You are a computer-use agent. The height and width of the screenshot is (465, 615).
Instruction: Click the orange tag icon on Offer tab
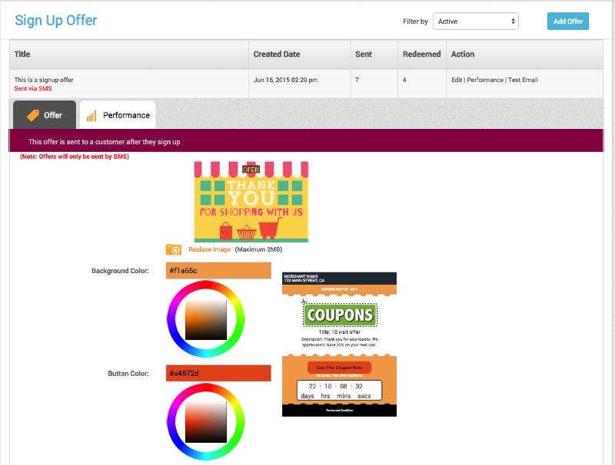[32, 115]
